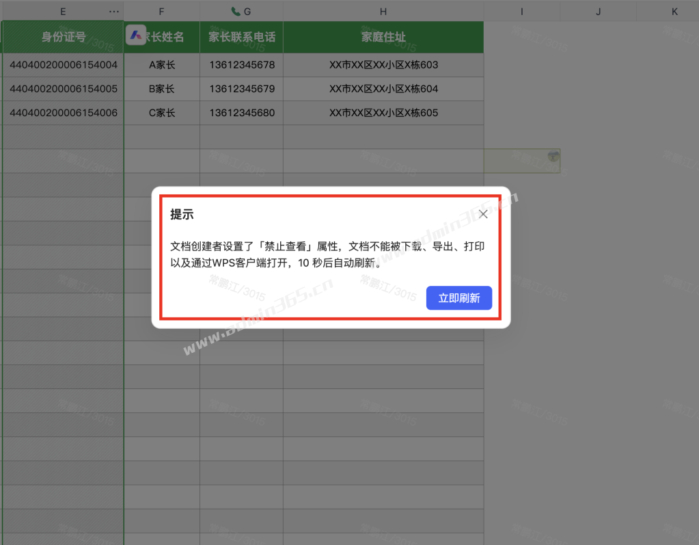This screenshot has height=545, width=699.
Task: Click the 家庭住址 header cell
Action: (x=383, y=36)
